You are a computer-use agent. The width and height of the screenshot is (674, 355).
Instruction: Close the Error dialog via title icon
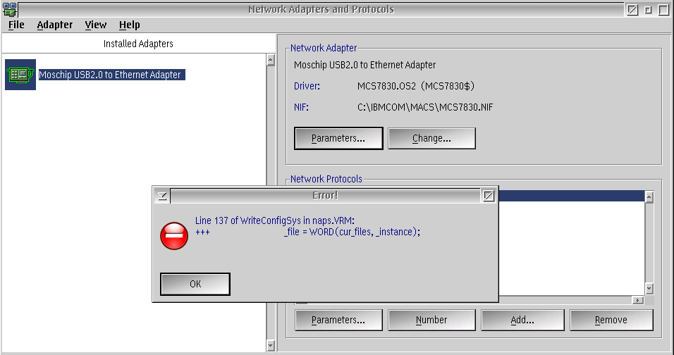489,196
